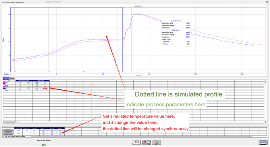Click the Peak Temp column header
The image size is (270, 147).
coord(41,81)
